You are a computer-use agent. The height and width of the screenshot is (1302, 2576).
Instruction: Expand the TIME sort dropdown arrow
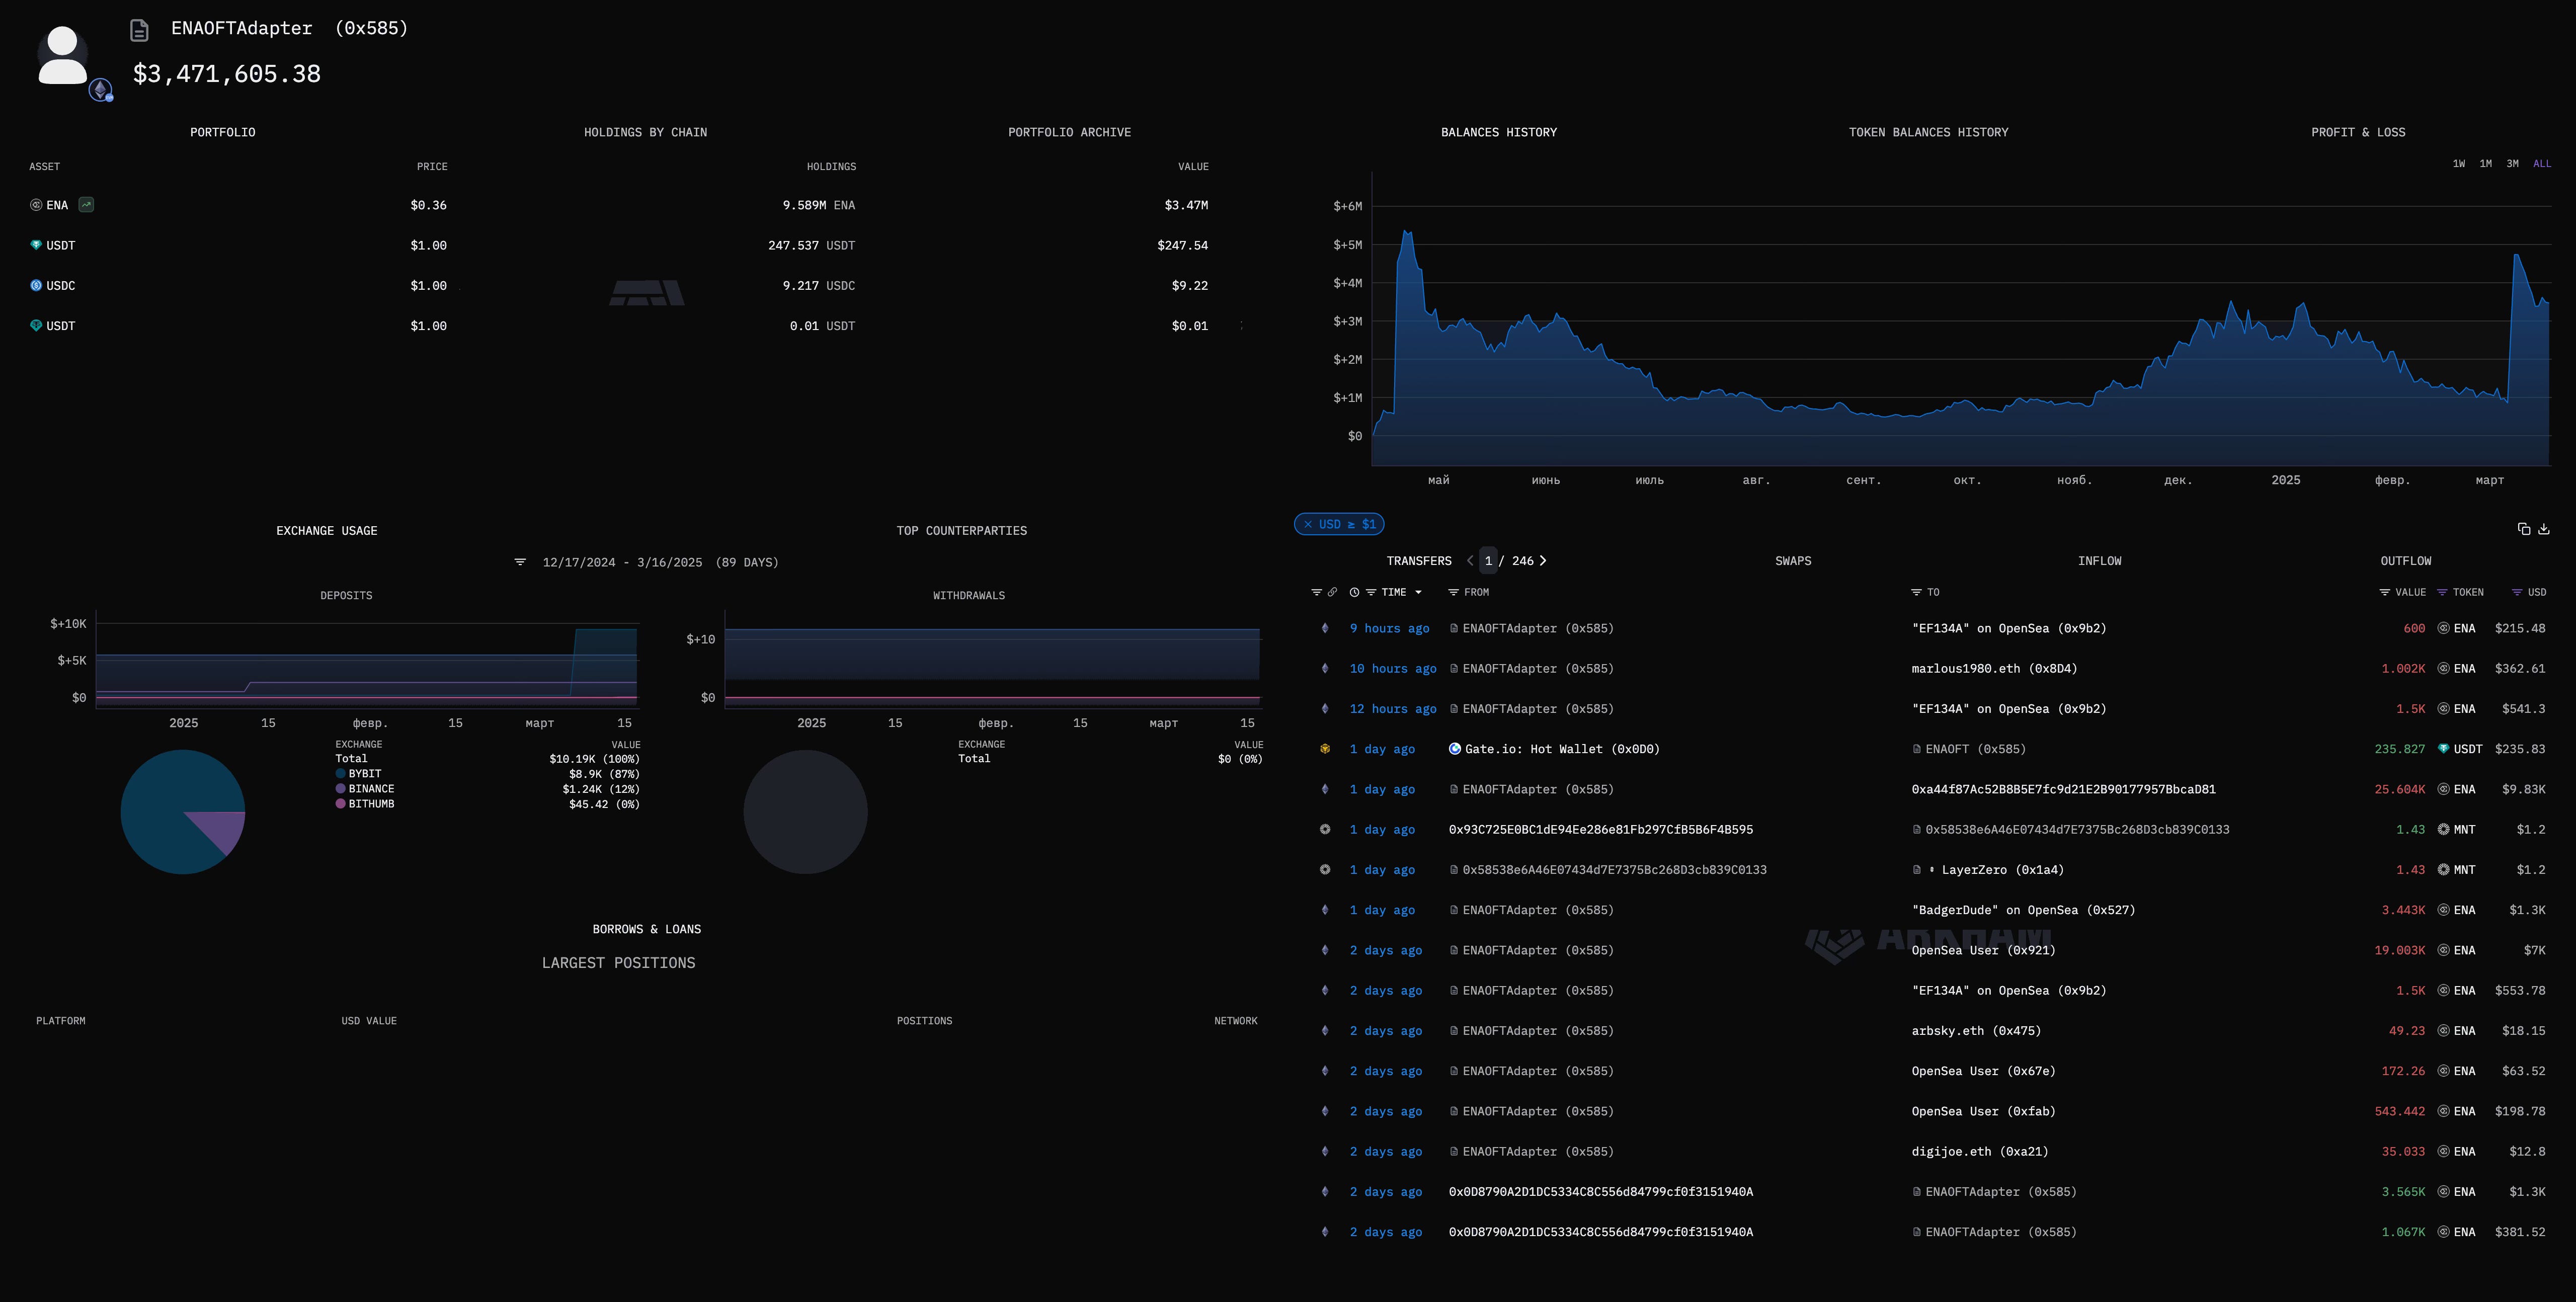(x=1418, y=592)
